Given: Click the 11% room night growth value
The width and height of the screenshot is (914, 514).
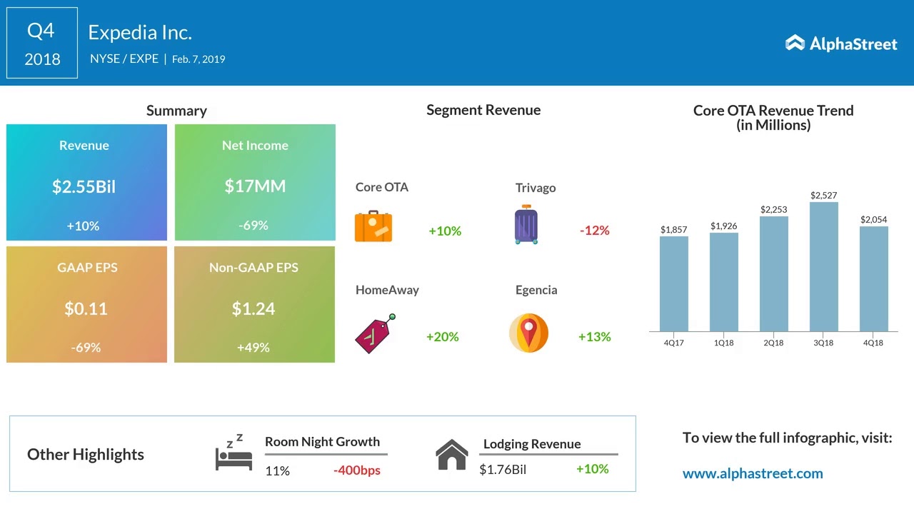Looking at the screenshot, I should tap(277, 470).
